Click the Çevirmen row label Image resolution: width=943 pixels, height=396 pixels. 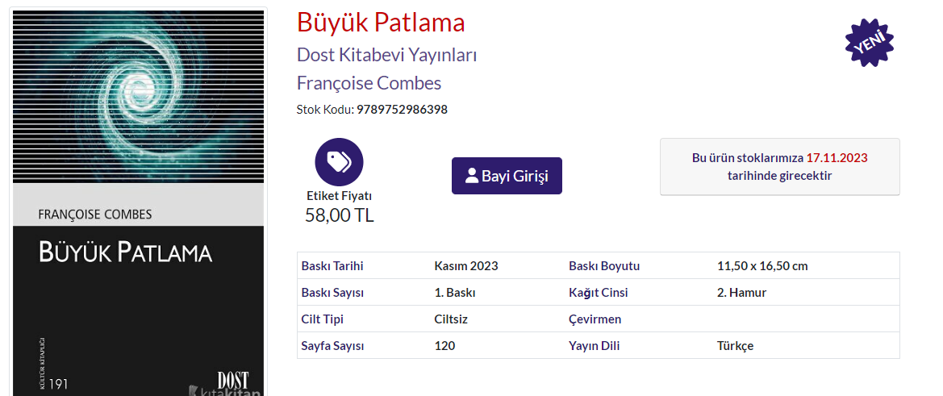[595, 319]
